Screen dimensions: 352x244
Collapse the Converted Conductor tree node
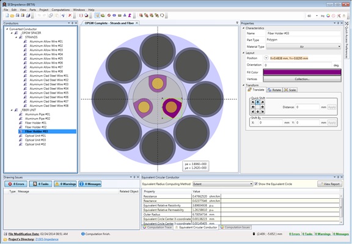(x=7, y=29)
